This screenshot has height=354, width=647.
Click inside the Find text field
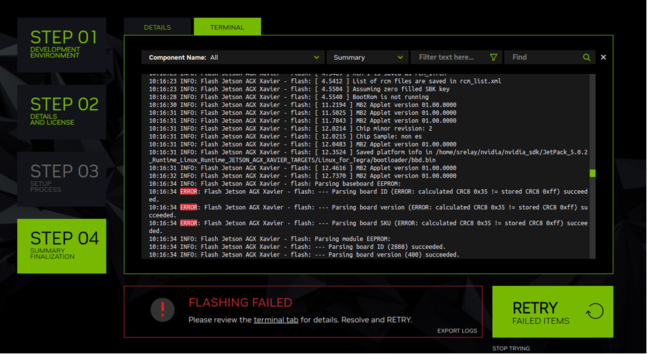coord(545,57)
